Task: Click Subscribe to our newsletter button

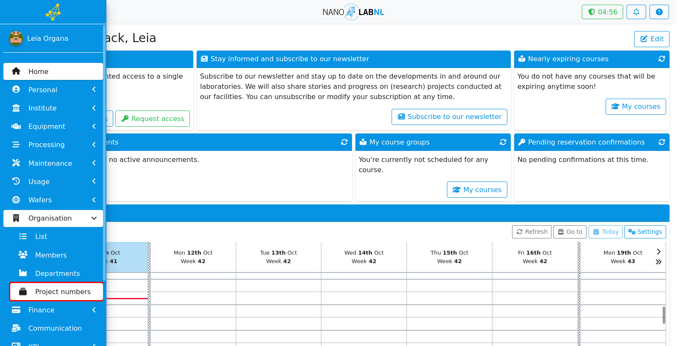Action: (x=449, y=117)
